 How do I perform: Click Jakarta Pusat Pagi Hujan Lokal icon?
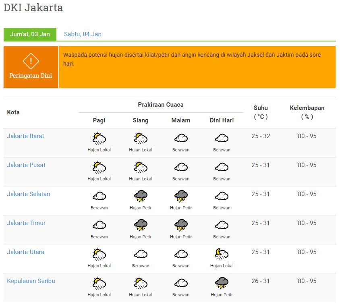(x=99, y=167)
